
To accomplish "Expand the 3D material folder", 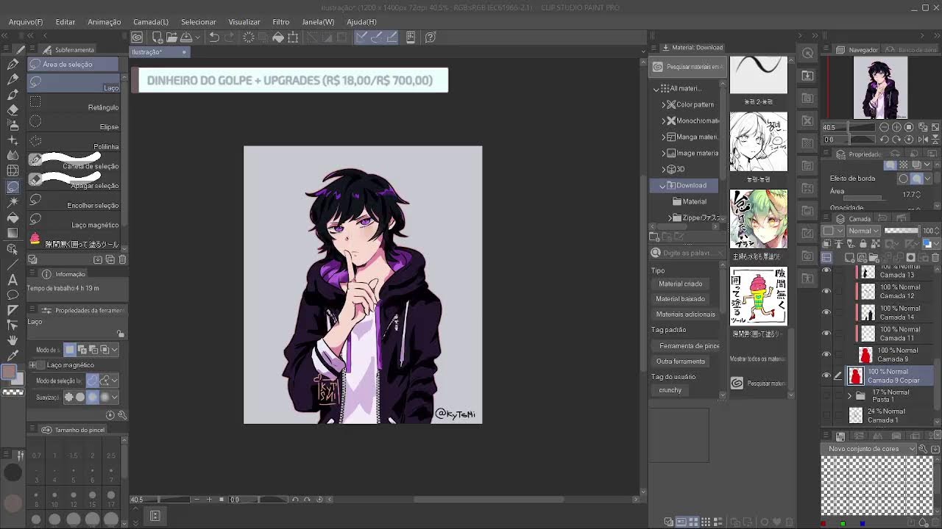I will point(664,169).
